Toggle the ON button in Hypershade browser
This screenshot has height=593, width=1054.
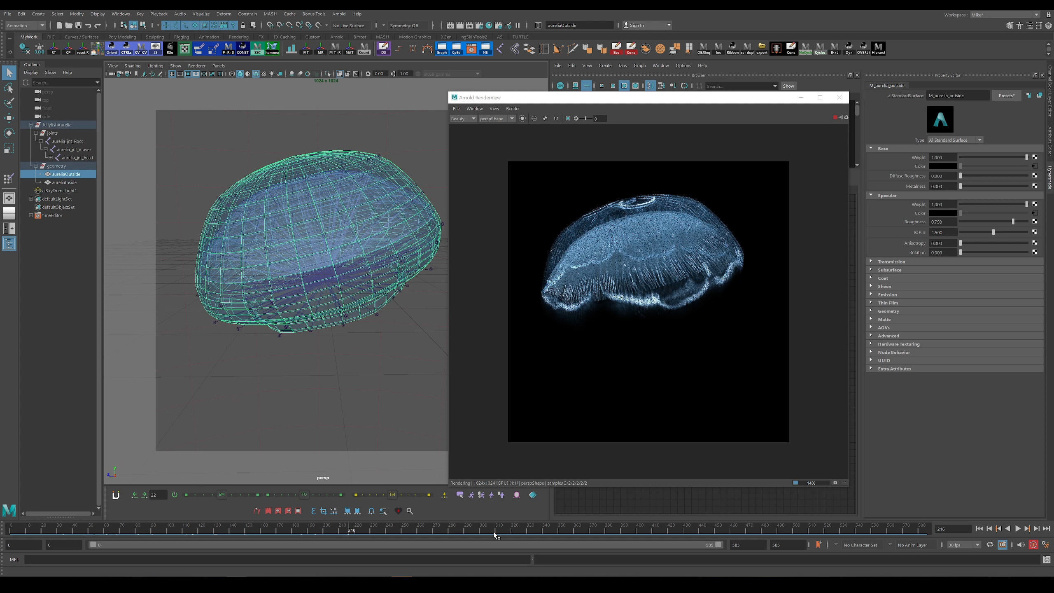point(560,86)
